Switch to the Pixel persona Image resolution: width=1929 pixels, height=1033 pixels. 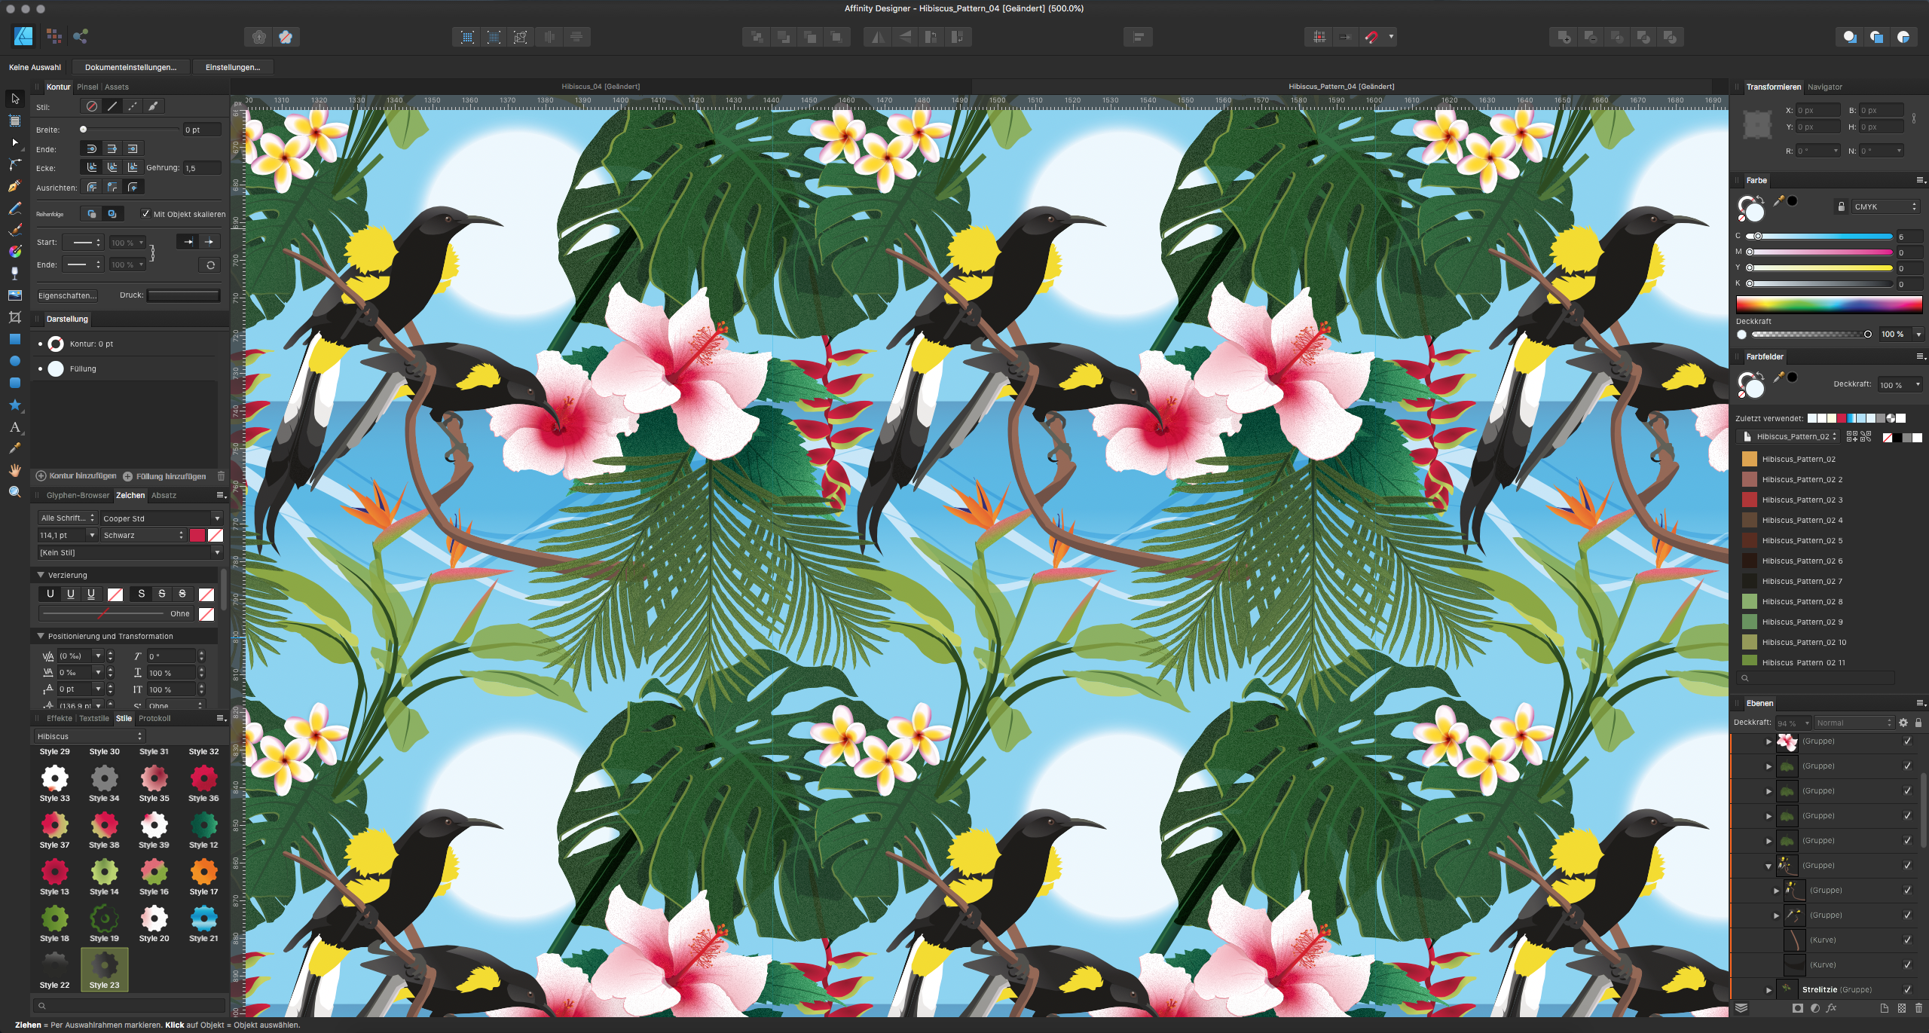point(53,35)
